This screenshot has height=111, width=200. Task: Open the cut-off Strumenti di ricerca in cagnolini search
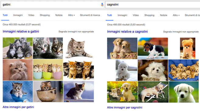click(192, 15)
